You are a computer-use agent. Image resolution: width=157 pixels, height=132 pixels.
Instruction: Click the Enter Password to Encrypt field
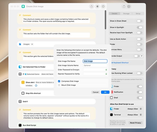95,70
